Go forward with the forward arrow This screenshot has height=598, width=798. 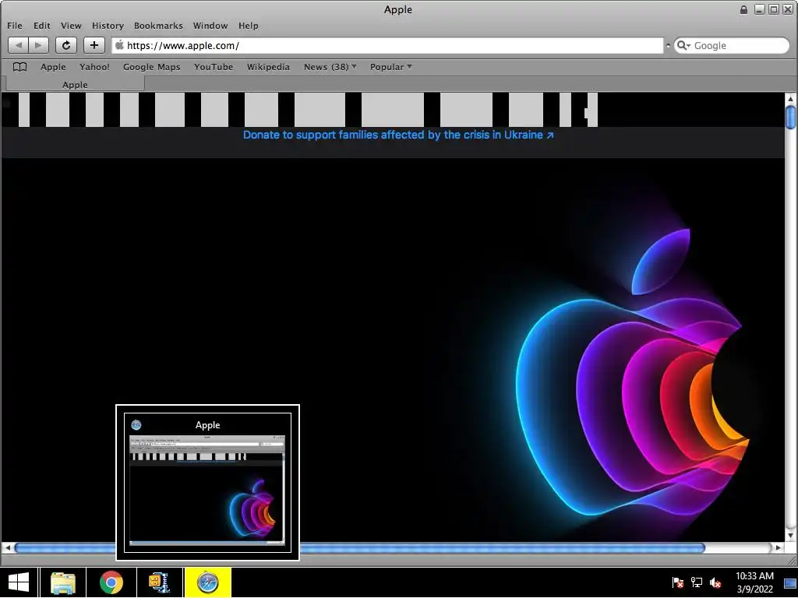click(38, 45)
